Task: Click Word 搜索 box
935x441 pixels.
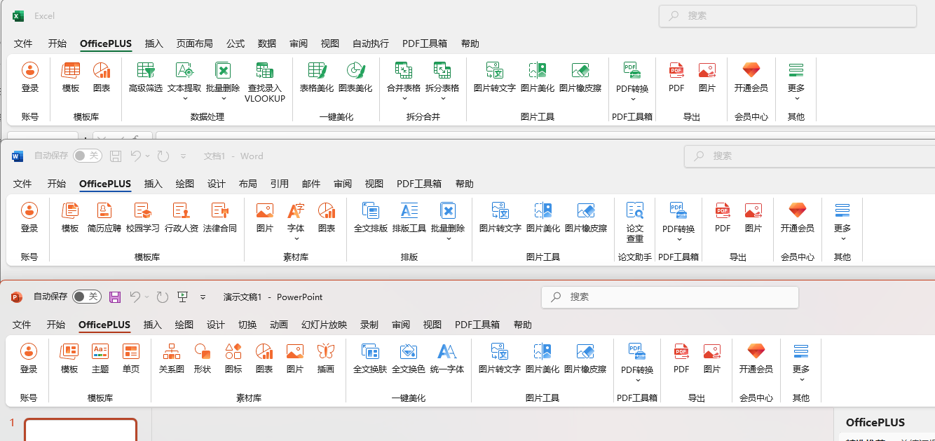Action: 810,156
